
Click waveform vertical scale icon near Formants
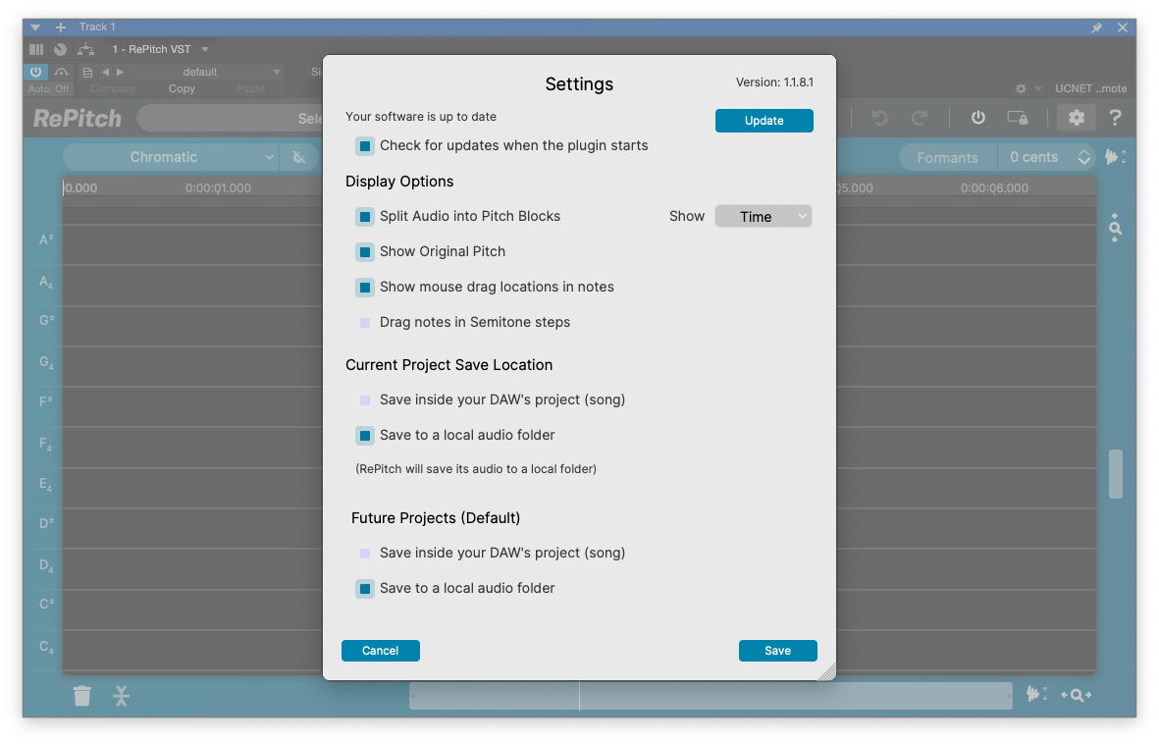tap(1116, 157)
